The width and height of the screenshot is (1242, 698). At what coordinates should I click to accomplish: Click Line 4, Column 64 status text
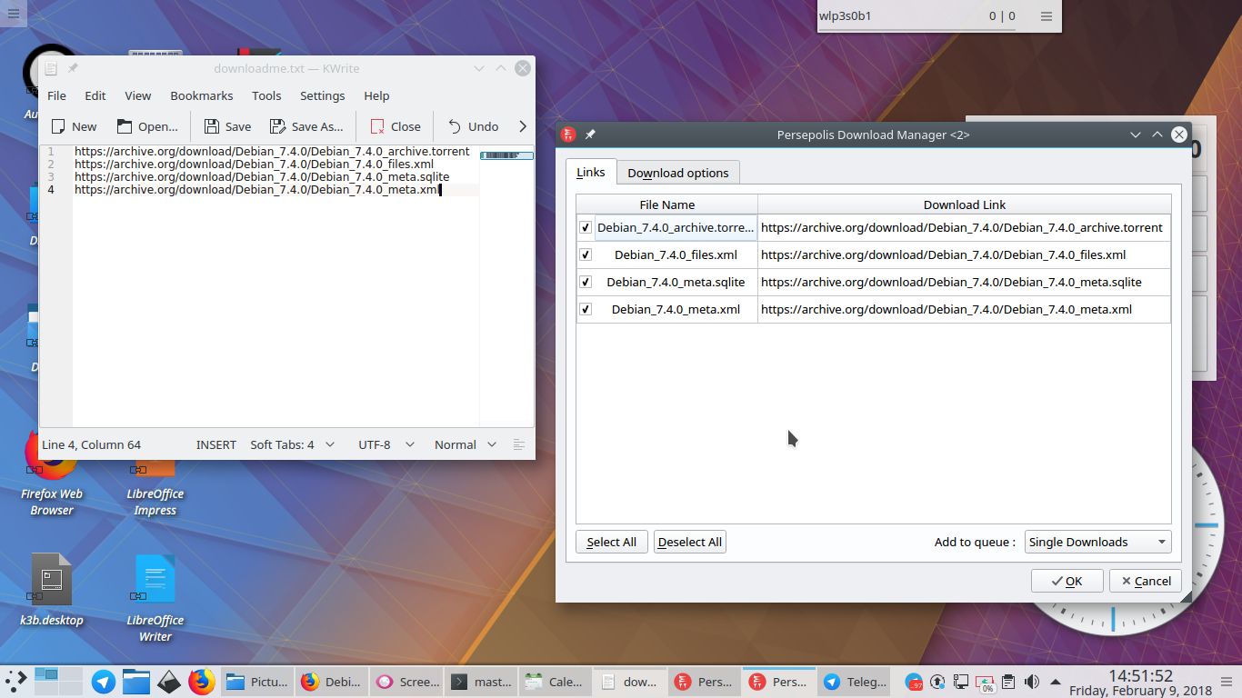(x=92, y=444)
